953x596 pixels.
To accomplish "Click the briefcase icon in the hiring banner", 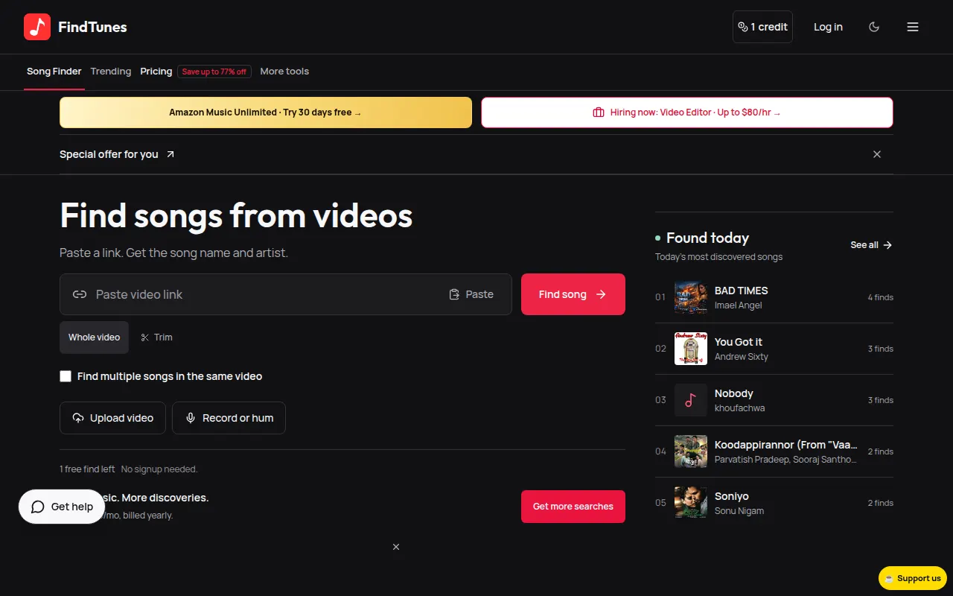I will click(x=599, y=112).
